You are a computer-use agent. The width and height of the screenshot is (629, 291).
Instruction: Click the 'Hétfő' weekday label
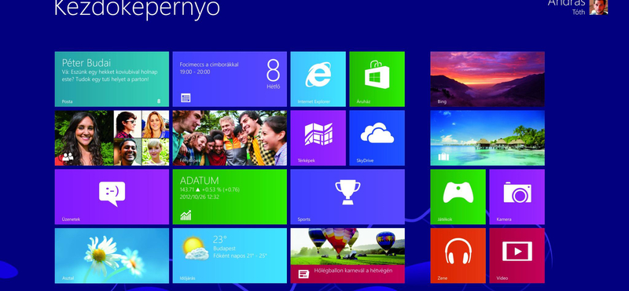273,87
